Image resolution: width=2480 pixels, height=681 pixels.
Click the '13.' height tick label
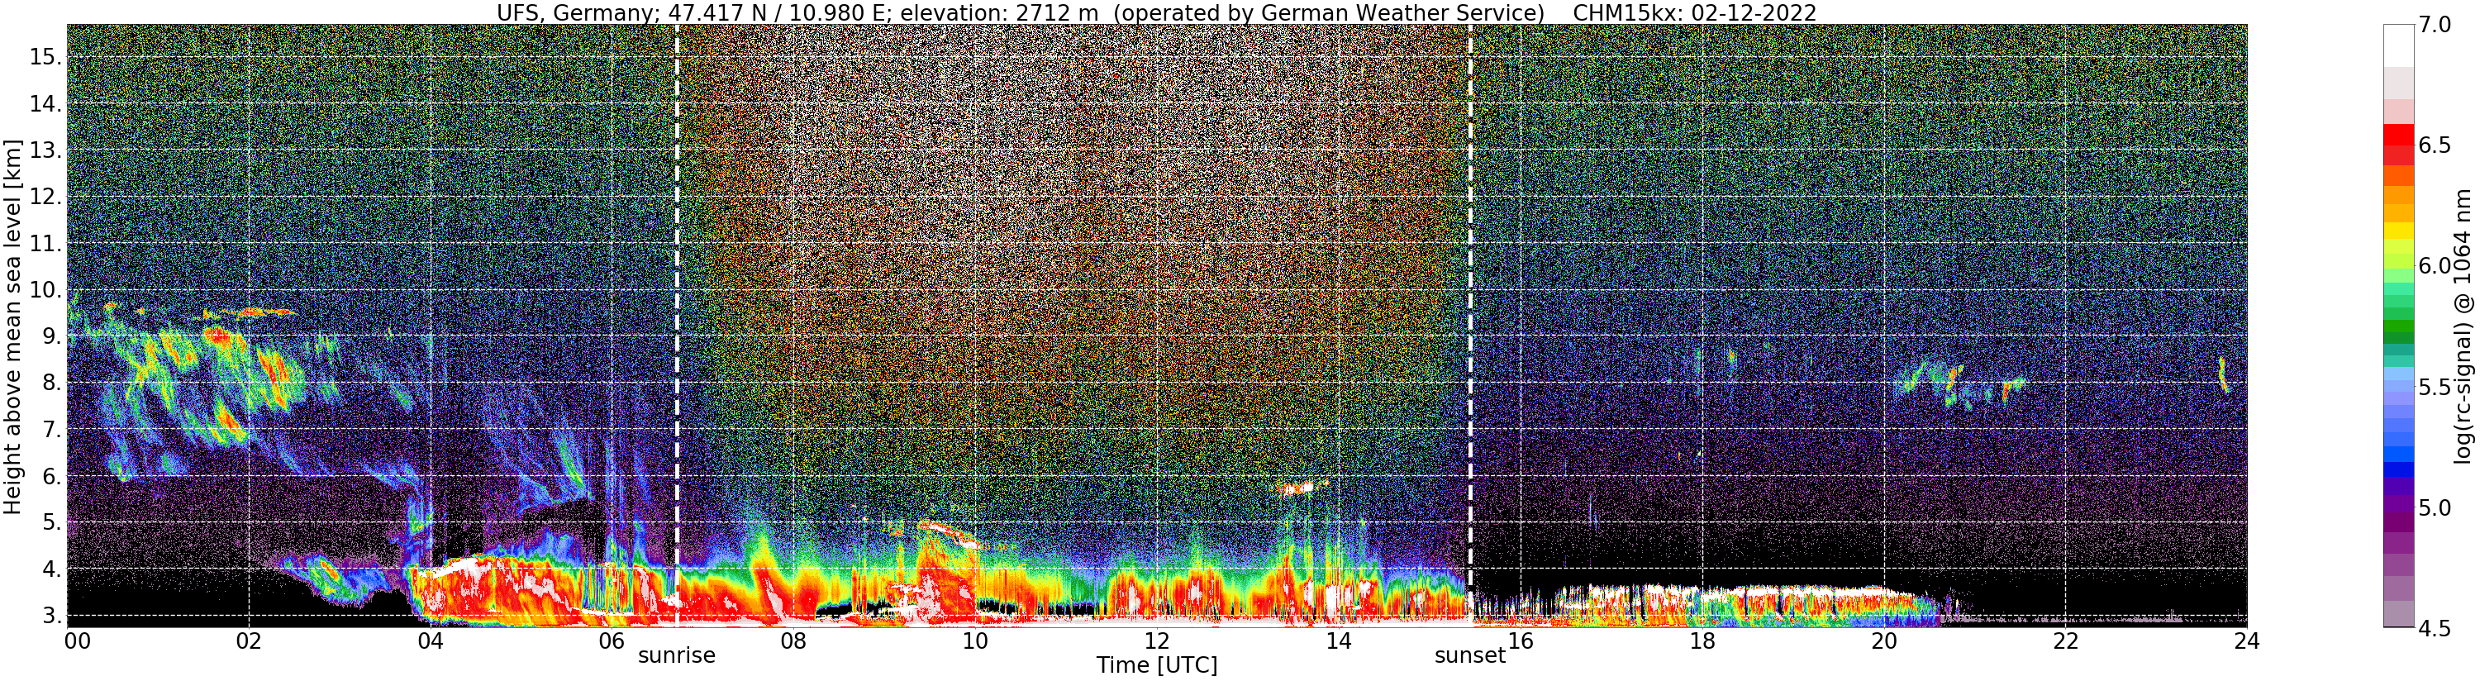[x=45, y=150]
